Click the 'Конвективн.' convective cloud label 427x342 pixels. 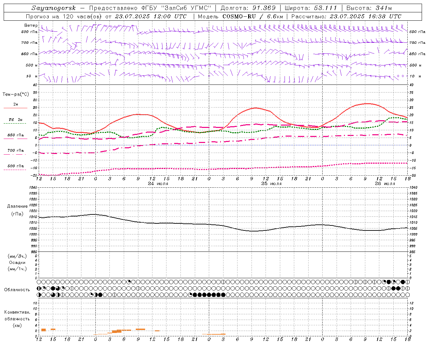[17, 312]
